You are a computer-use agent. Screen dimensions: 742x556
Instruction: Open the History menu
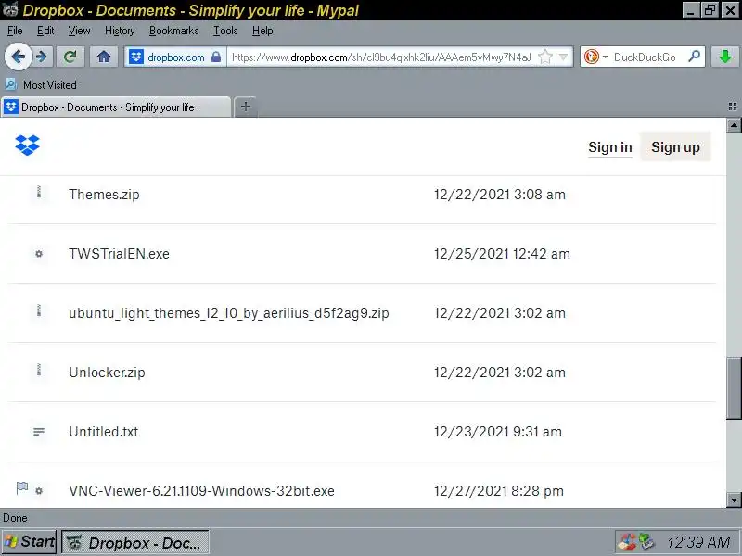click(x=120, y=31)
